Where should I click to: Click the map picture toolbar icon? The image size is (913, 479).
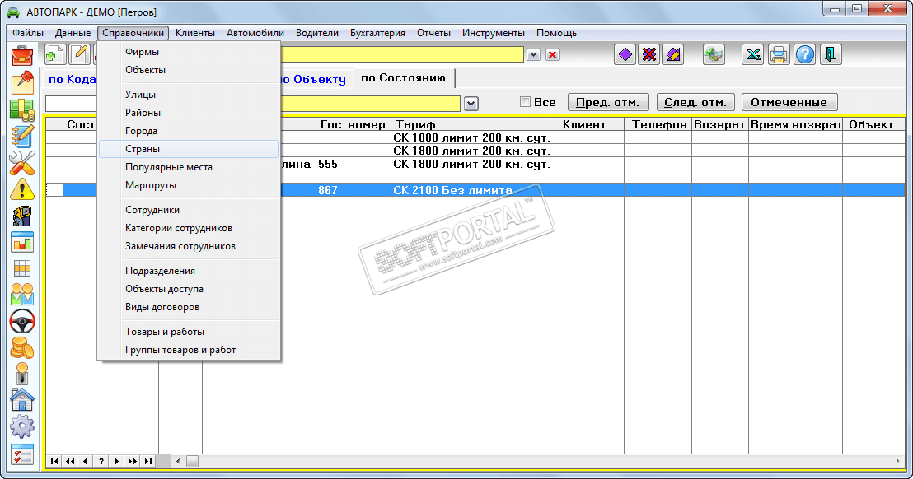[x=714, y=54]
